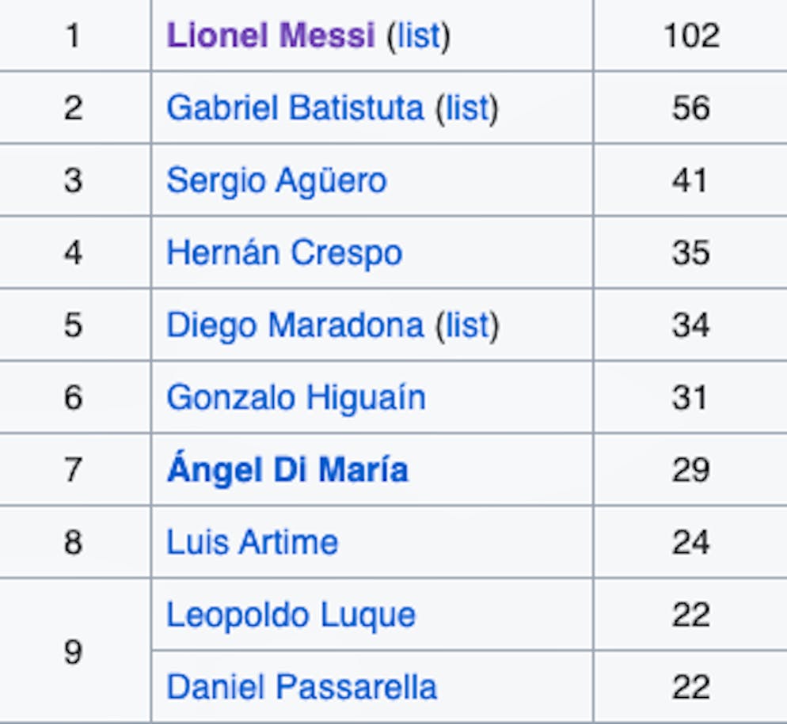
Task: Open Gabriel Batistuta's player page
Action: 295,108
